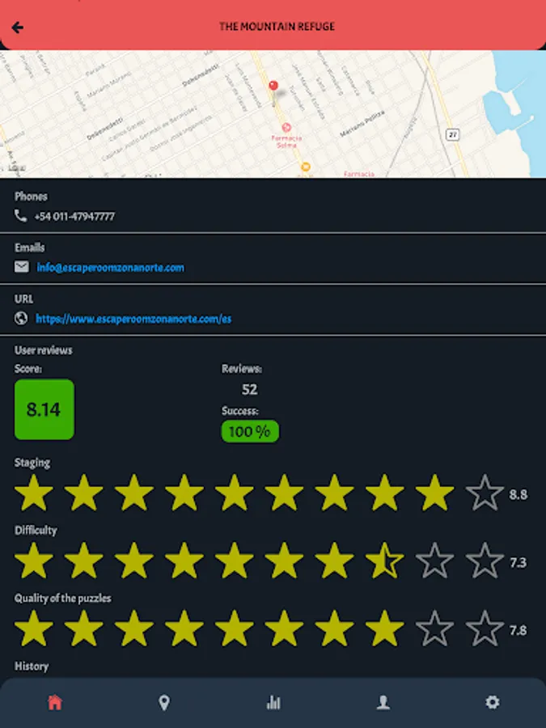The width and height of the screenshot is (546, 728).
Task: Tap the Difficulty value 7.3
Action: tap(518, 562)
